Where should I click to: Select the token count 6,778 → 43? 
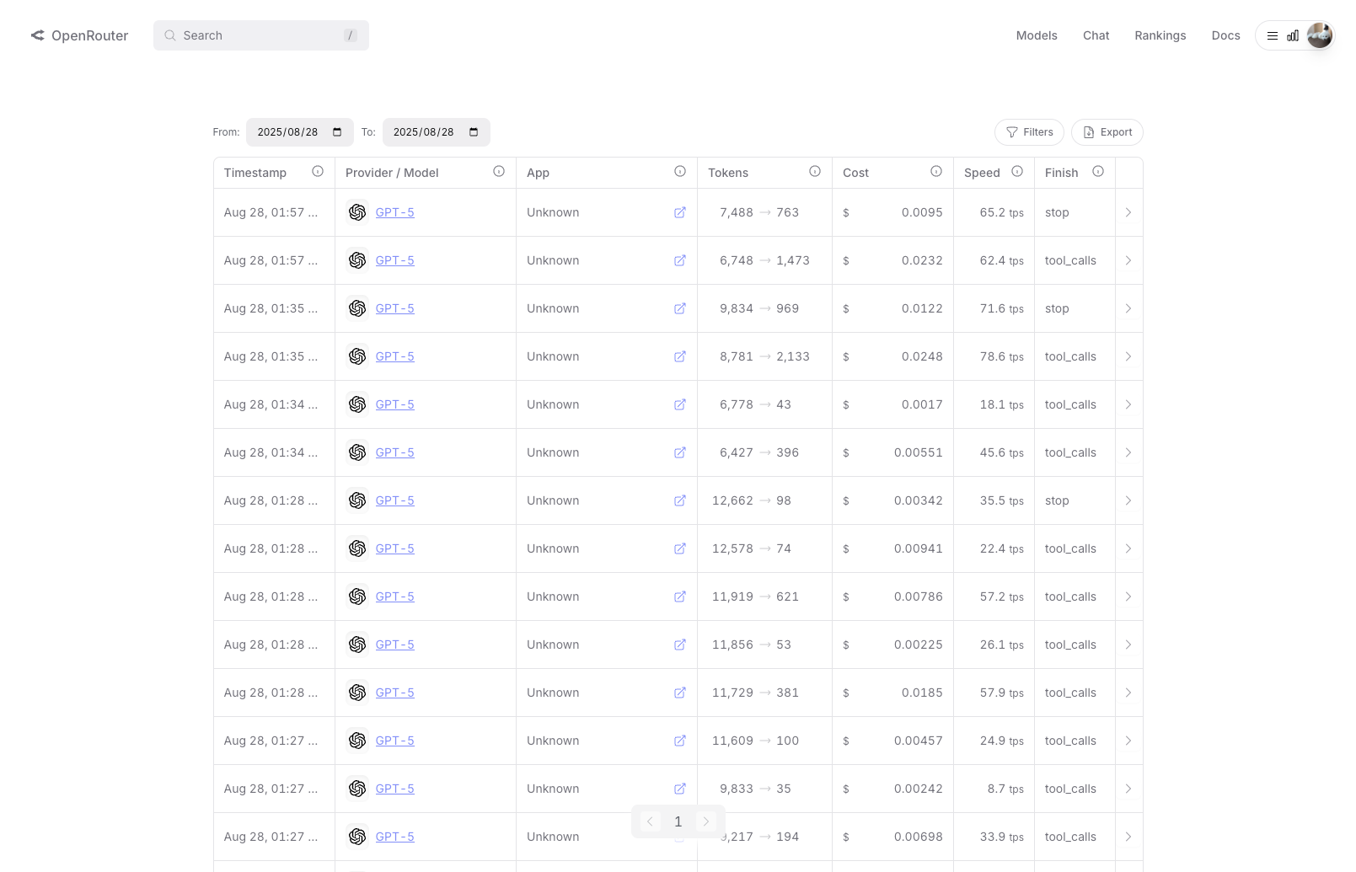point(755,404)
